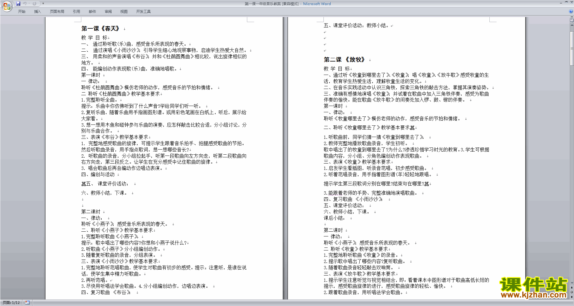This screenshot has height=306, width=574.
Task: Click the page indicator 页面: 1/12
Action: (x=11, y=303)
